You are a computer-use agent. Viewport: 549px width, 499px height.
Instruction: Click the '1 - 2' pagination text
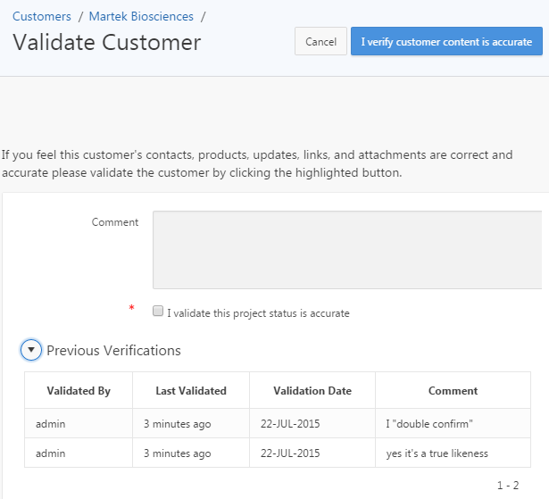508,486
